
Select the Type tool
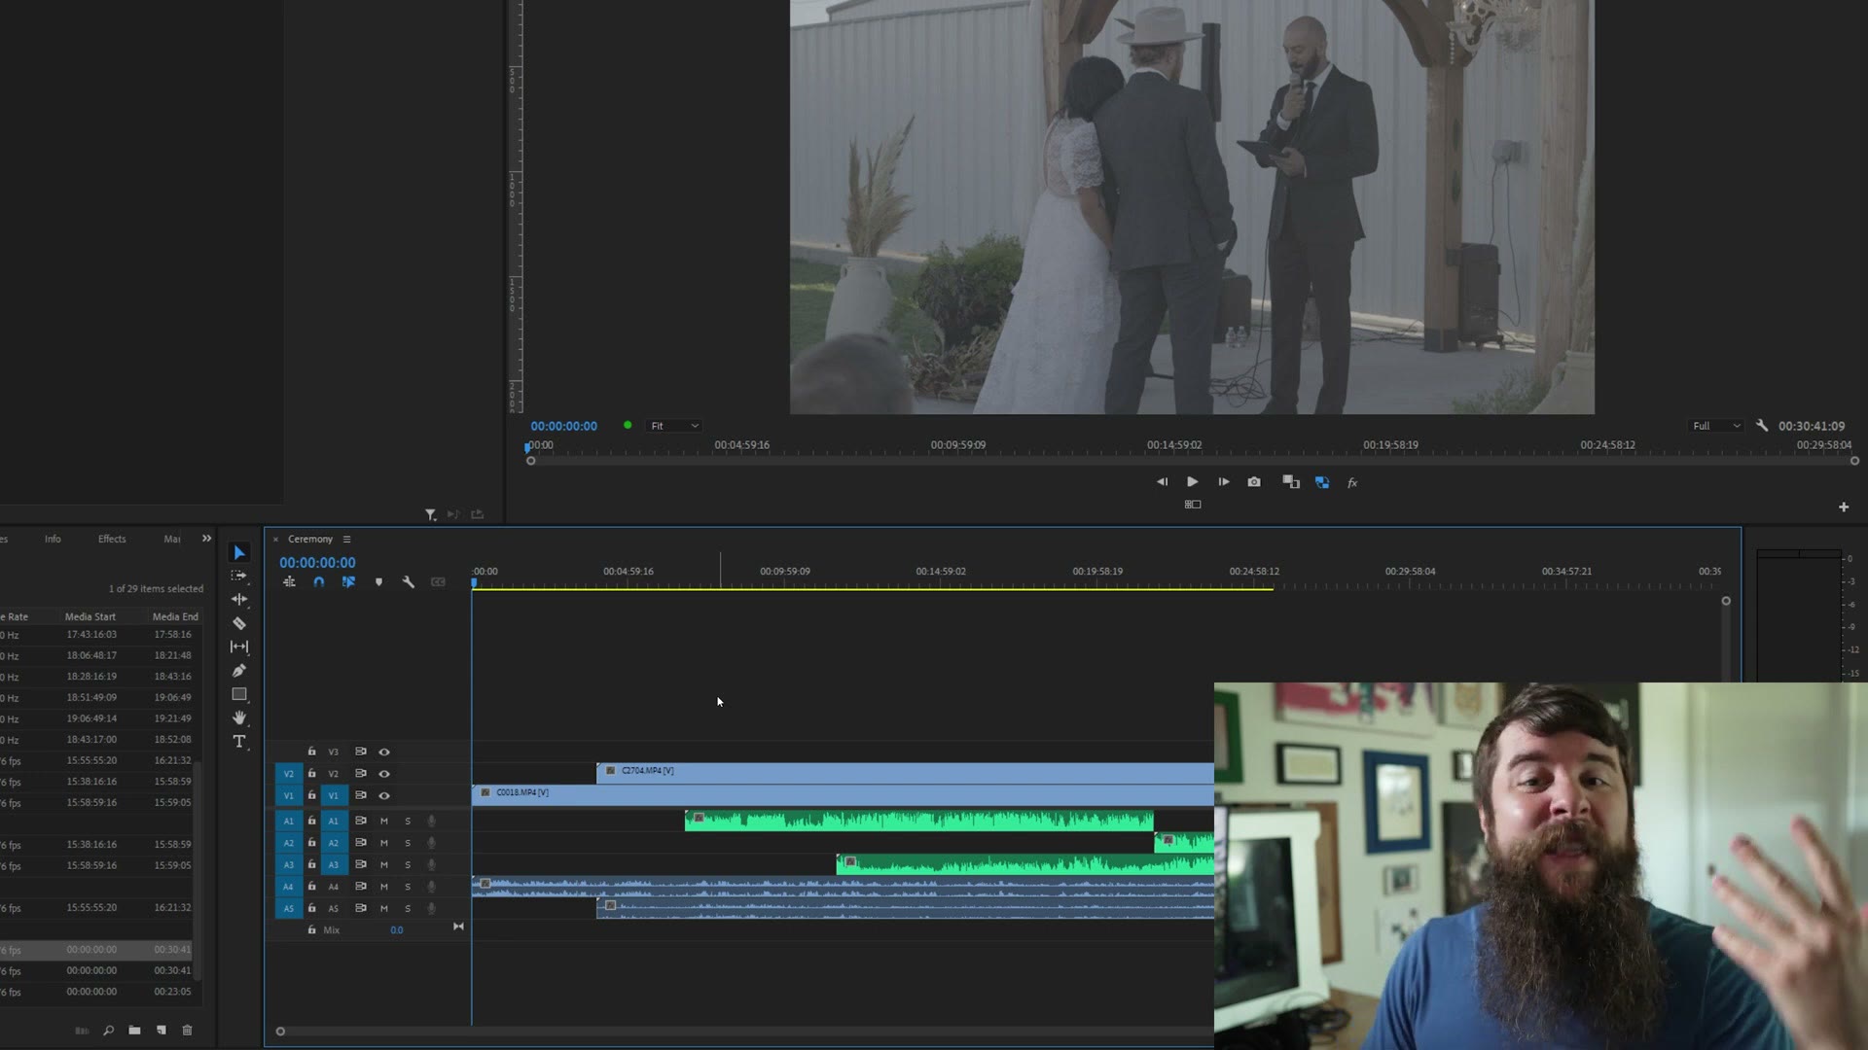pyautogui.click(x=239, y=742)
